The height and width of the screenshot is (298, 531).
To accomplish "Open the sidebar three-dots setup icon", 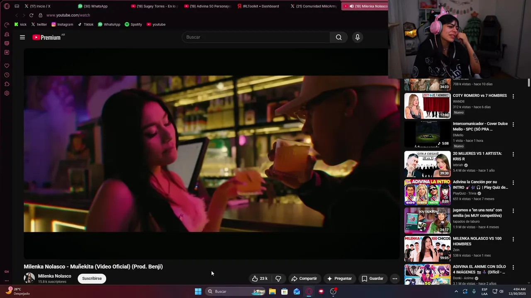I will click(7, 281).
